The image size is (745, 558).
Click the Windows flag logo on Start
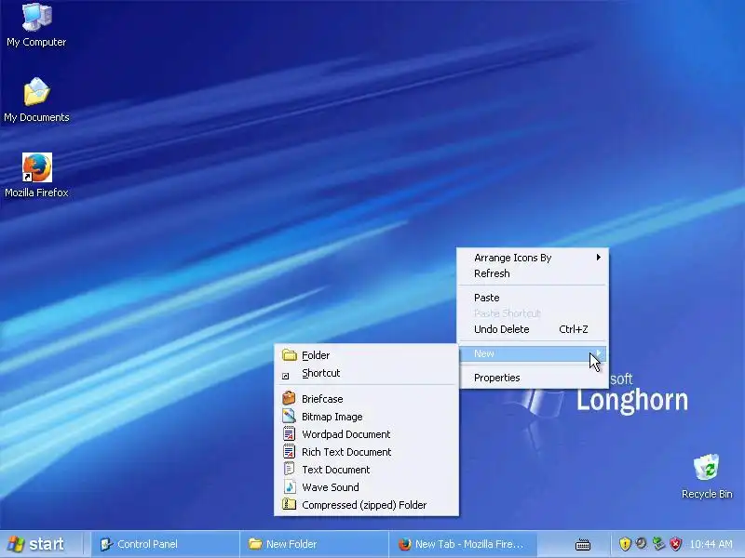pos(16,544)
